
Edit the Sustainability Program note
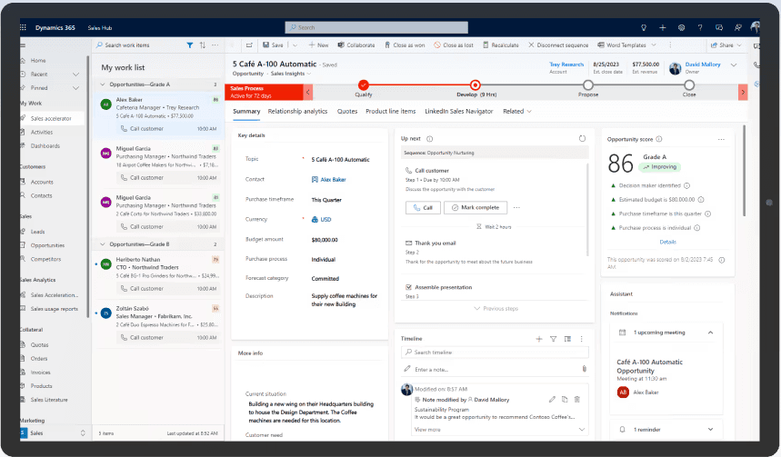552,399
